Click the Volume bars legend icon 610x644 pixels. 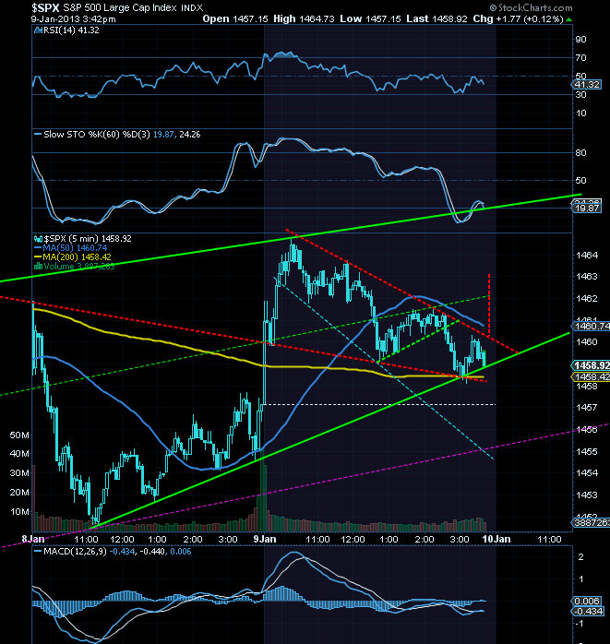click(38, 266)
